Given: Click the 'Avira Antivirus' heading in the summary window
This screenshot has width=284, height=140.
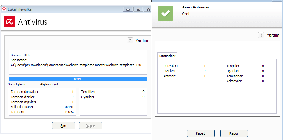Looking at the screenshot, I should pos(195,7).
